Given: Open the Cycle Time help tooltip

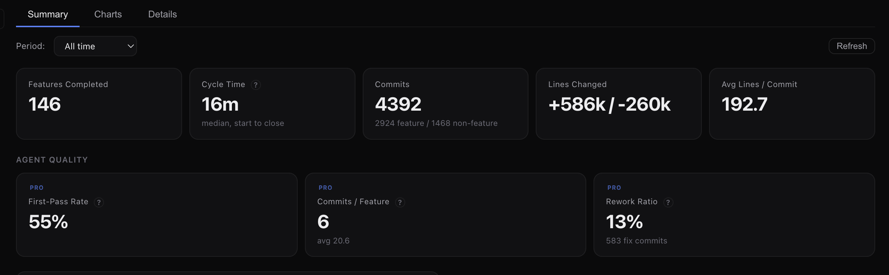Looking at the screenshot, I should 256,85.
